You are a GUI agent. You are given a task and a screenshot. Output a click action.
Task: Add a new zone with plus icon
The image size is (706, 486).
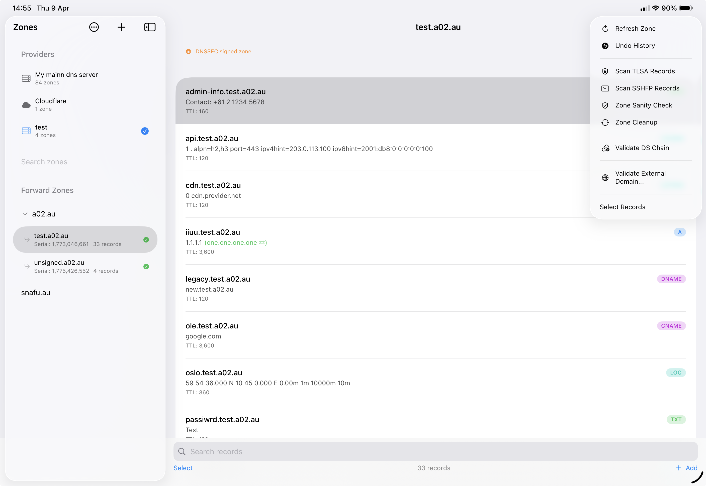coord(121,27)
